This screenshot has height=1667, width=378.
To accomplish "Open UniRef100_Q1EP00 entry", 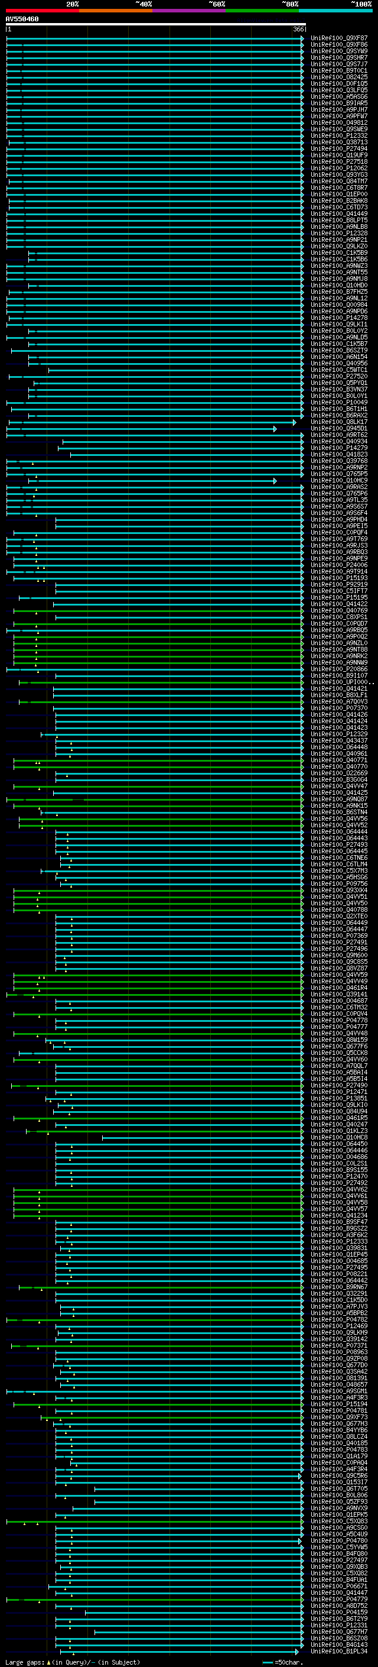I will (339, 194).
